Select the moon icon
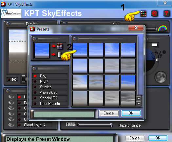This screenshot has height=142, width=172. [161, 77]
